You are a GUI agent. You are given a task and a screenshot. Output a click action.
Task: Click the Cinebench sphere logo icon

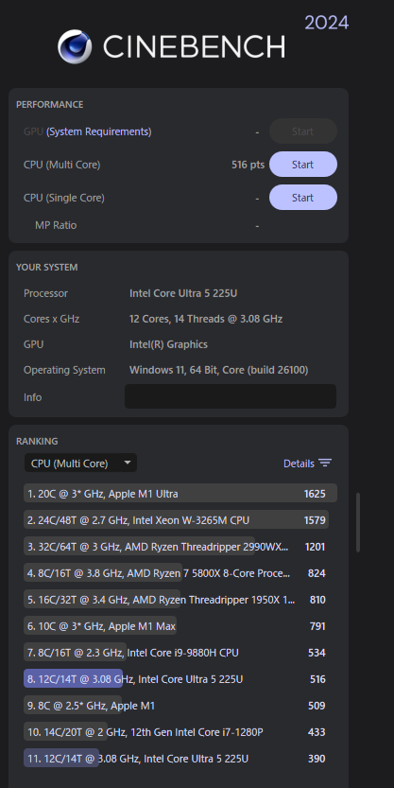click(75, 46)
